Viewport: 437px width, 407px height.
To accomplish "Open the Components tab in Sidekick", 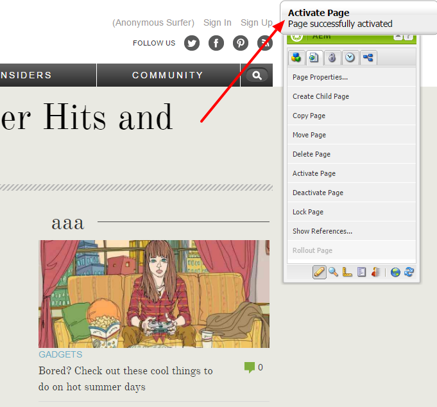I will click(x=296, y=57).
